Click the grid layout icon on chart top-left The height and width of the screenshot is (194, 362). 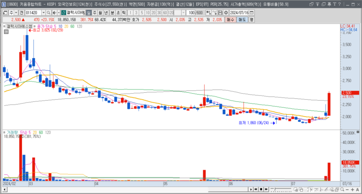(x=6, y=32)
